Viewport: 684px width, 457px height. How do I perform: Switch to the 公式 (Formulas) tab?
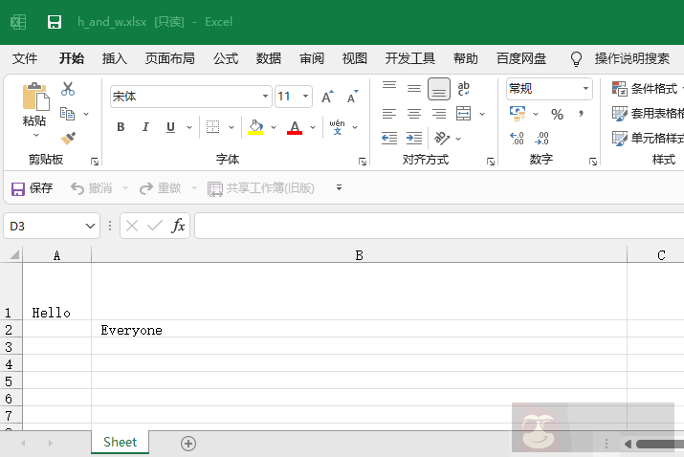coord(226,58)
